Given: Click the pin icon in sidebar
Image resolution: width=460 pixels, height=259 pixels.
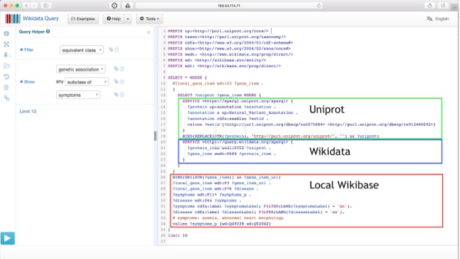Looking at the screenshot, I should pos(6,54).
